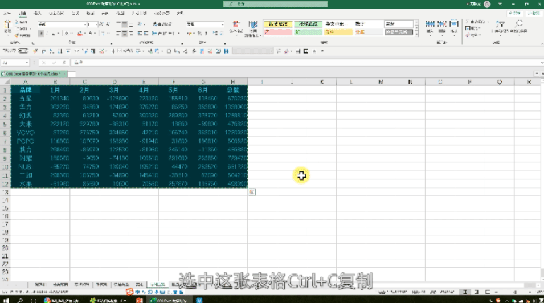This screenshot has height=303, width=544.
Task: Click the increase decimal icon
Action: coord(215,34)
